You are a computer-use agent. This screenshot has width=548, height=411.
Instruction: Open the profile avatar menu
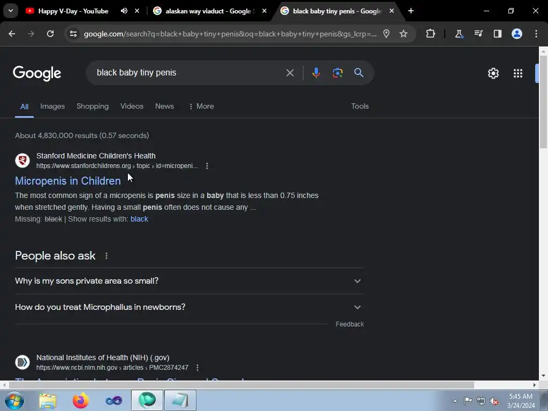[517, 34]
